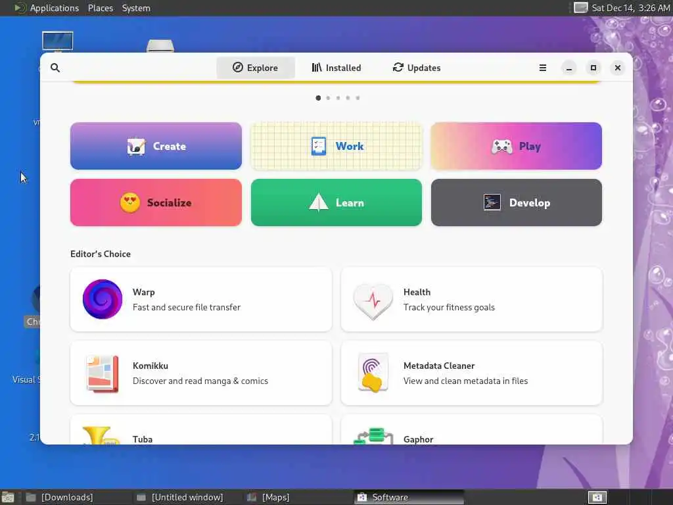673x505 pixels.
Task: Click the Metadata Cleaner fingerprint icon
Action: tap(373, 373)
